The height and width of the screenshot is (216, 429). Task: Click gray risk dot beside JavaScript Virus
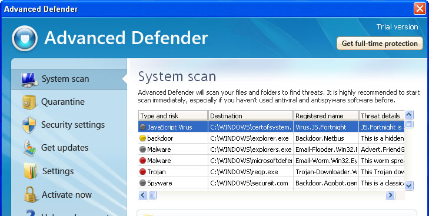point(142,127)
